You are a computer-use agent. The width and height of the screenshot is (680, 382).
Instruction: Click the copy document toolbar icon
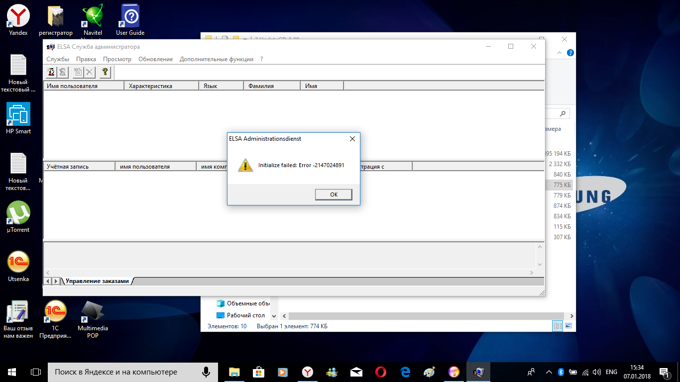tap(78, 72)
